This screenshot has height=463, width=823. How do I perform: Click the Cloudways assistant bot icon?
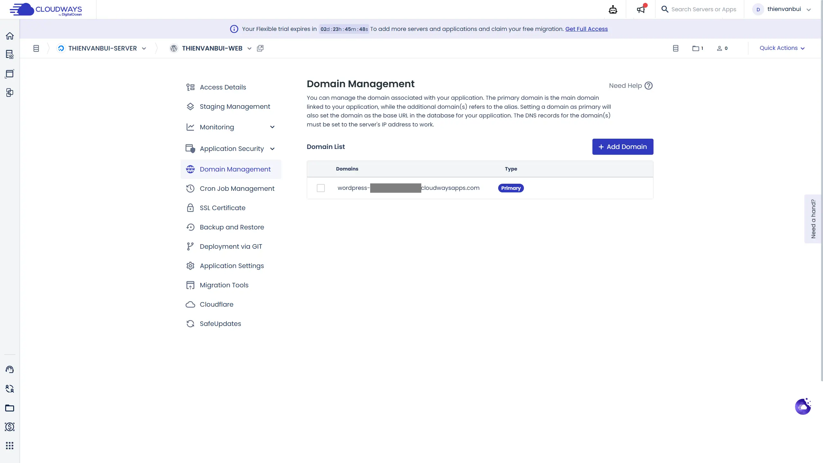(x=613, y=10)
